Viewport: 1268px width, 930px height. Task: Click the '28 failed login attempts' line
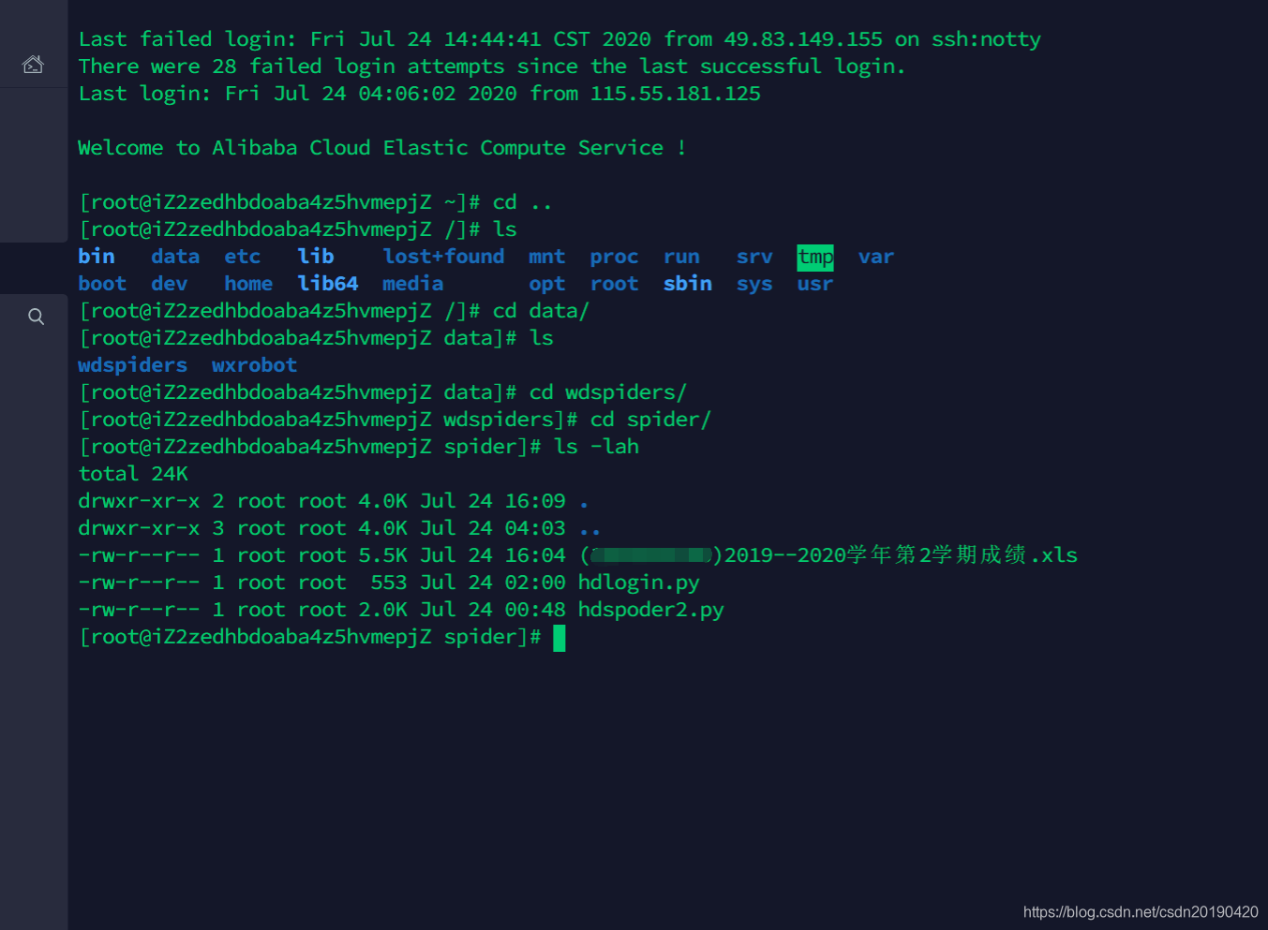tap(492, 66)
